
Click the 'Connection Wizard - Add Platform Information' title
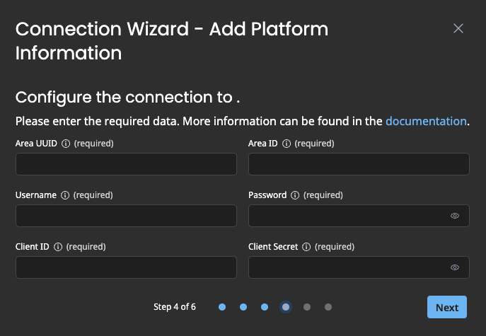coord(172,40)
